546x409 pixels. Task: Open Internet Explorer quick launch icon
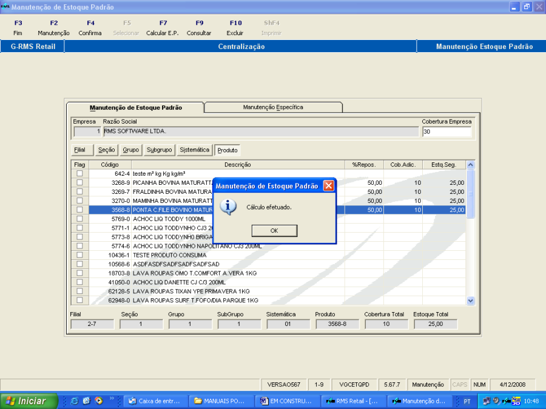(74, 401)
